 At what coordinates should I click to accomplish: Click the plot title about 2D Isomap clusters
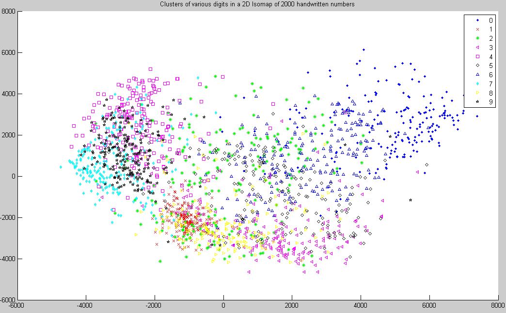click(257, 4)
